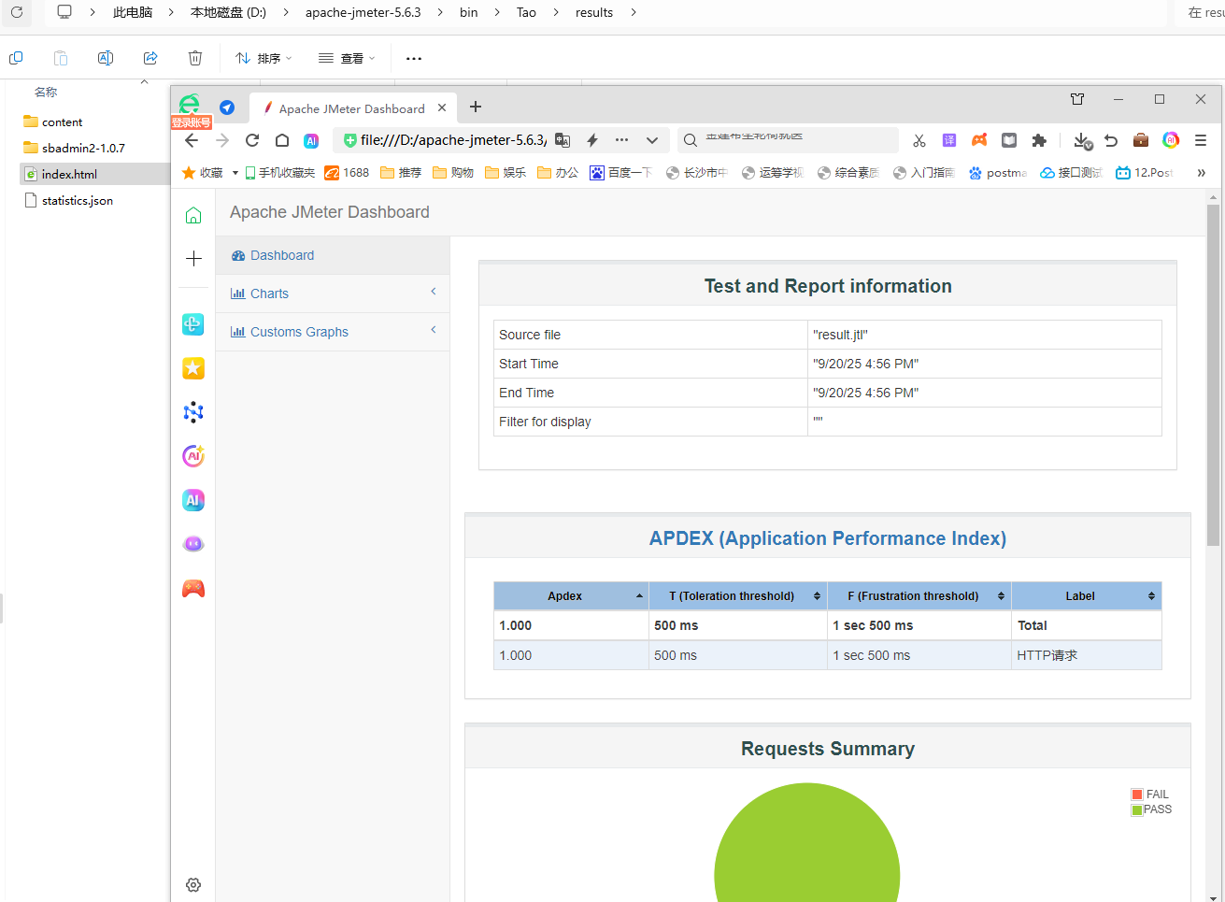Show more bookmarks with the double chevron

(x=1202, y=173)
